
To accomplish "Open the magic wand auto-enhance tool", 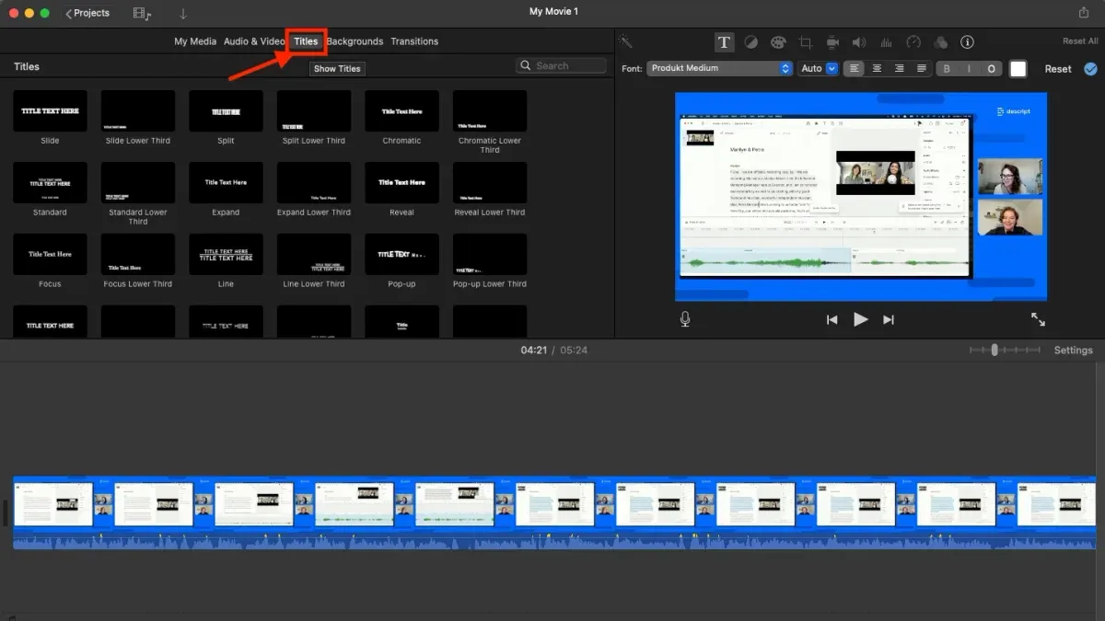I will [x=625, y=41].
